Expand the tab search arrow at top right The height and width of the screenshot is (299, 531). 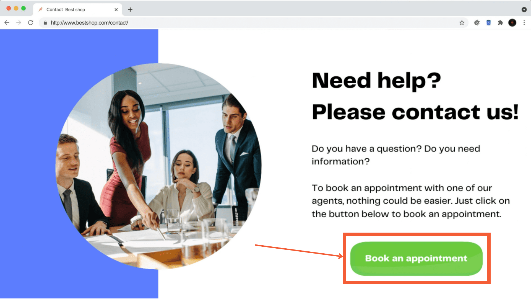point(524,10)
